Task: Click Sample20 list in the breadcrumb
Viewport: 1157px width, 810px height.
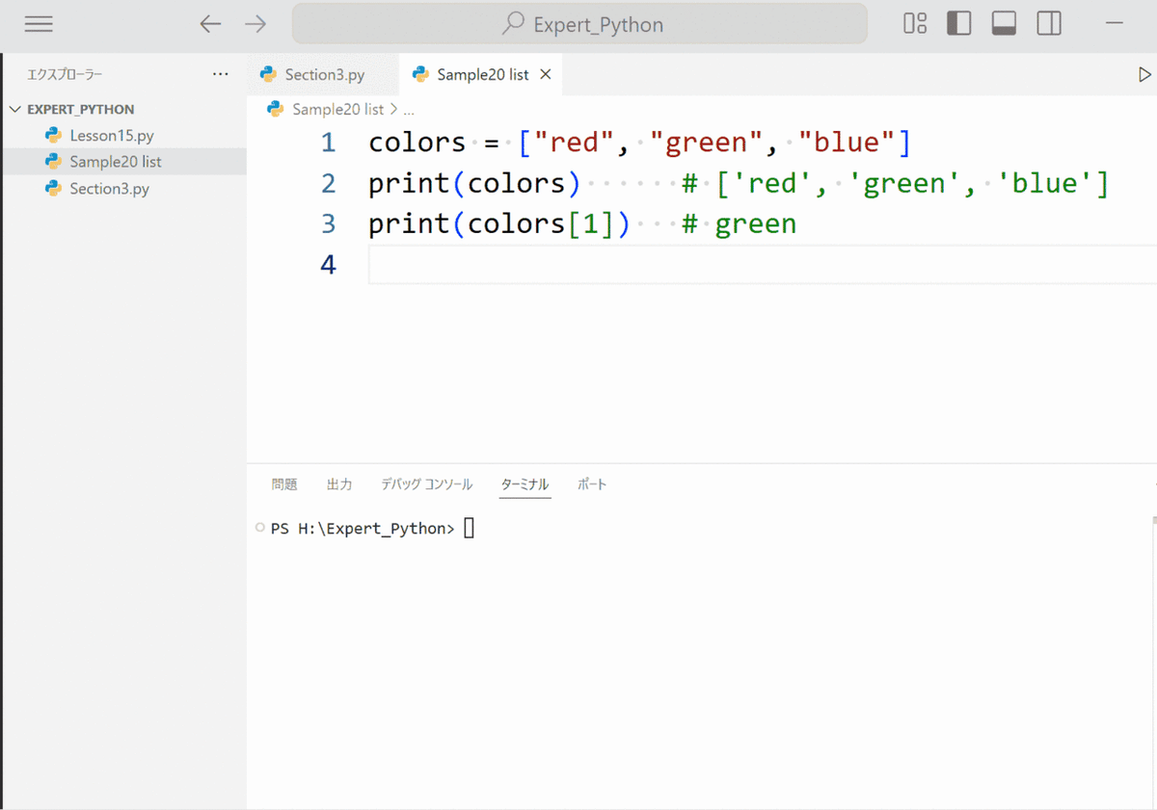Action: pos(337,110)
